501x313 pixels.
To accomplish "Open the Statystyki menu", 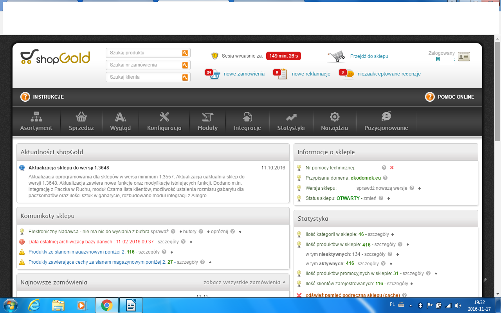I will point(291,121).
